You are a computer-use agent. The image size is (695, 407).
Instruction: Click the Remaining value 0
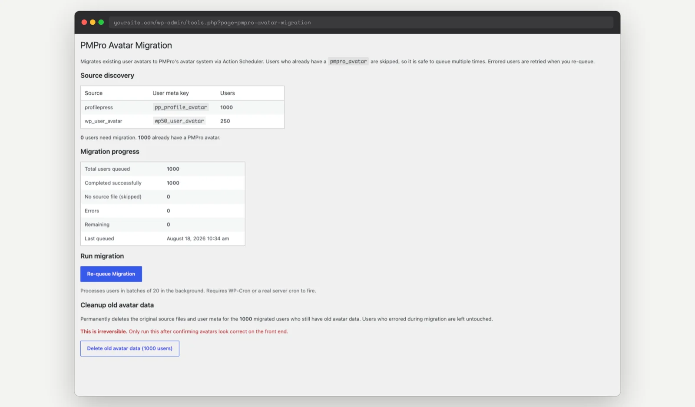click(x=169, y=225)
